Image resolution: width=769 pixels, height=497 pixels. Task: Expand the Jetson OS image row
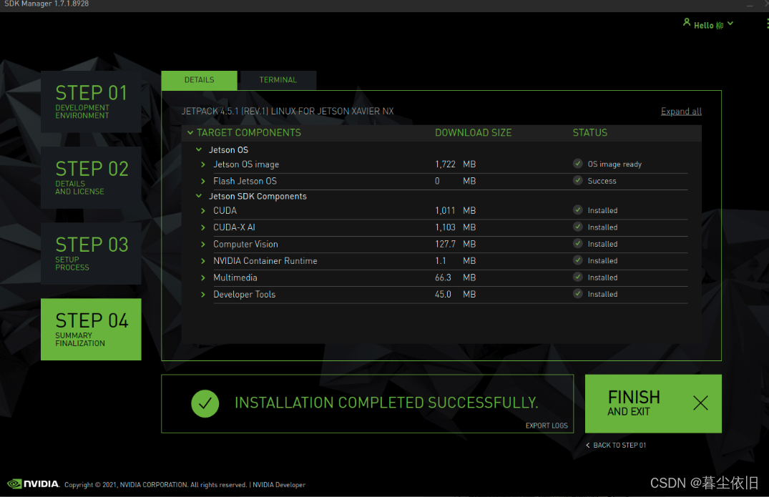pos(203,164)
